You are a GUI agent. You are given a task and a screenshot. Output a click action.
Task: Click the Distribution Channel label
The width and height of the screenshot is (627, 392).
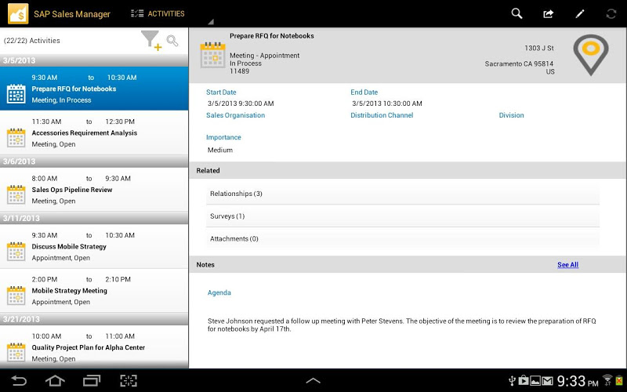382,115
